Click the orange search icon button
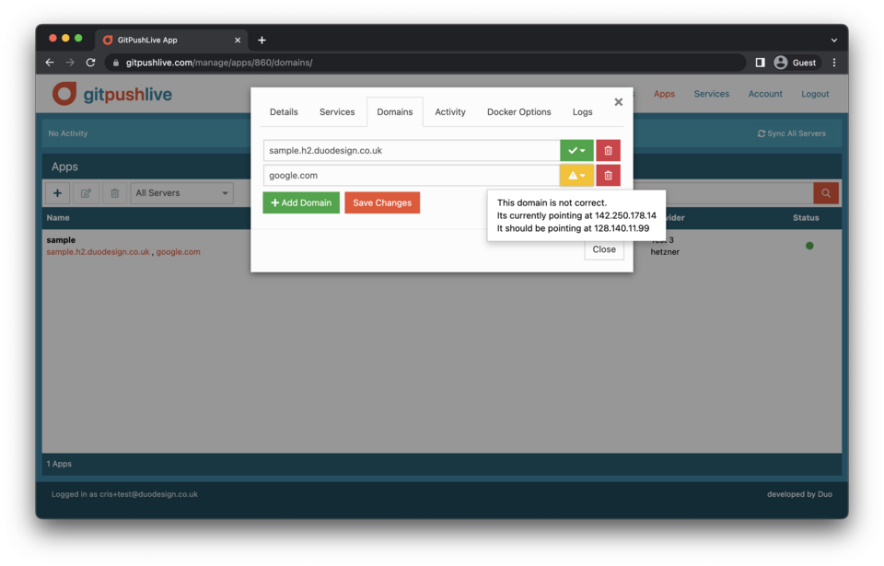 point(826,192)
